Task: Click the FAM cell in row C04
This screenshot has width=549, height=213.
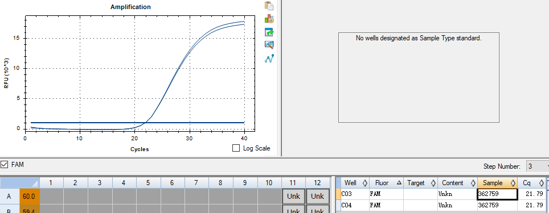Action: pos(386,204)
